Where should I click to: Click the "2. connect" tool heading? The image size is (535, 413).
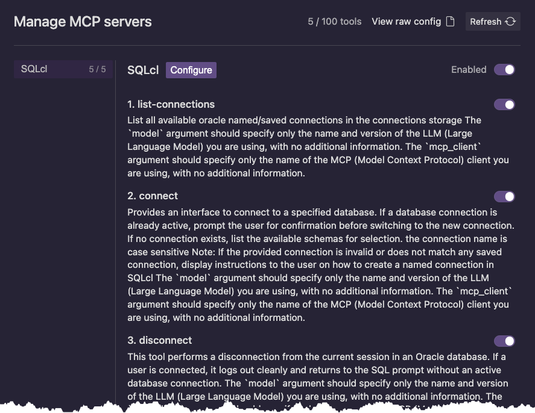(x=153, y=196)
